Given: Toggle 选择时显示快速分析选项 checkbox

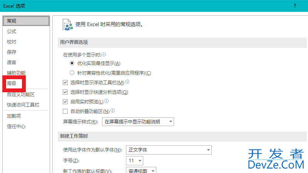Looking at the screenshot, I should 65,92.
